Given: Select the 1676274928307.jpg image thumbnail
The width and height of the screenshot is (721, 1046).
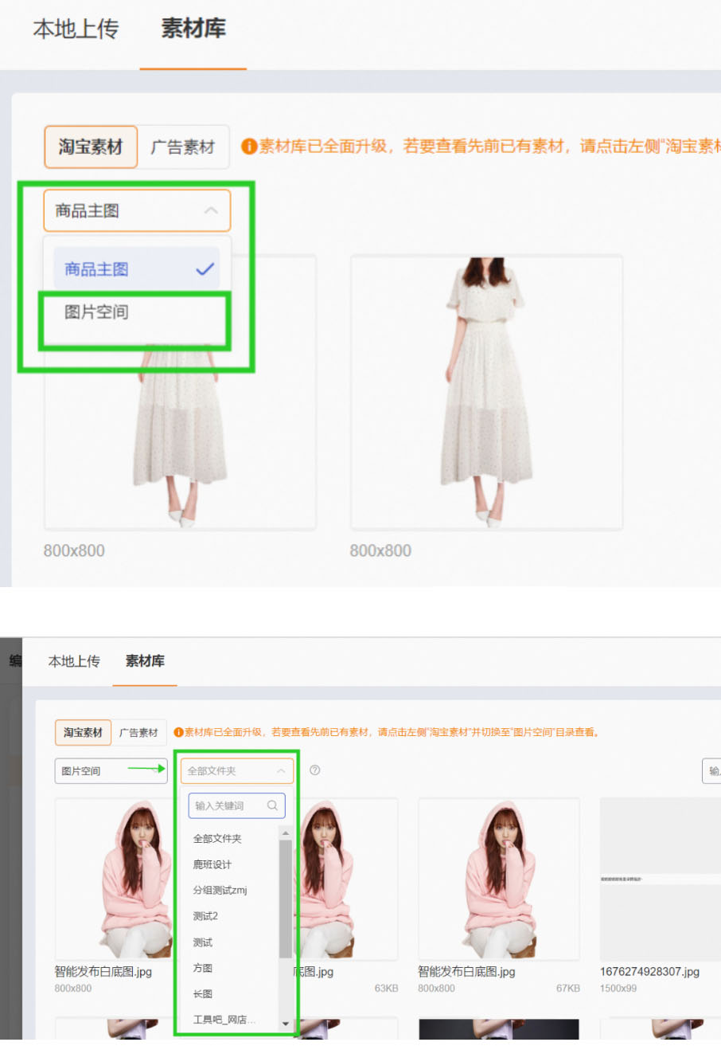Looking at the screenshot, I should tap(659, 879).
